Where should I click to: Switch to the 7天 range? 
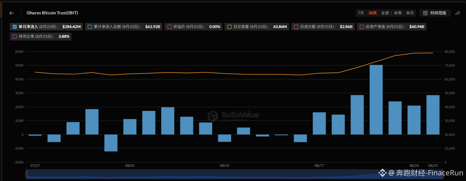[361, 13]
